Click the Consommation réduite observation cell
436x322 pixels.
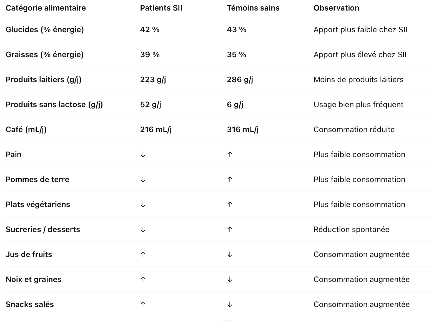354,130
